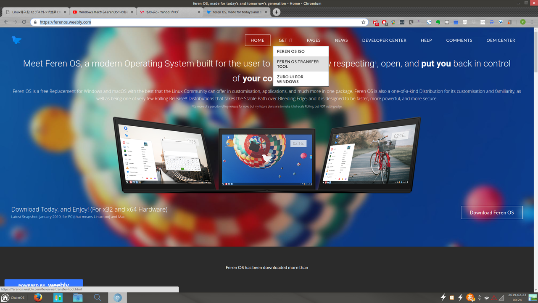Open the Dropbox extension icon
Screen dimensions: 538x303
coord(474,22)
